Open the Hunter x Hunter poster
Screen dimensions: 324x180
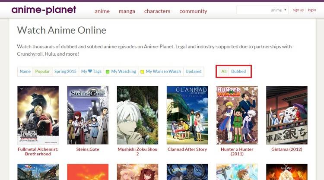(237, 115)
